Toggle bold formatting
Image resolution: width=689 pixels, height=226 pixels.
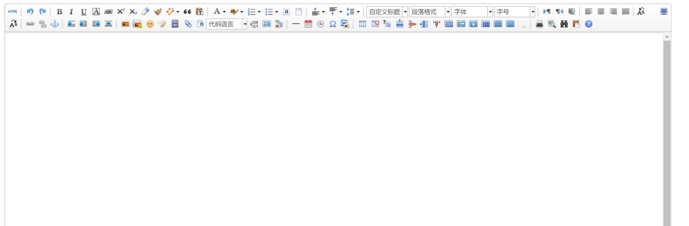point(59,12)
